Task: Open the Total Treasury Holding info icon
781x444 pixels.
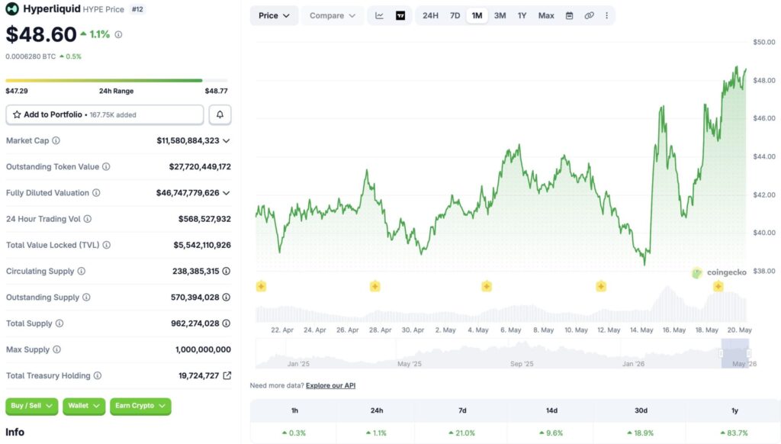Action: point(98,376)
